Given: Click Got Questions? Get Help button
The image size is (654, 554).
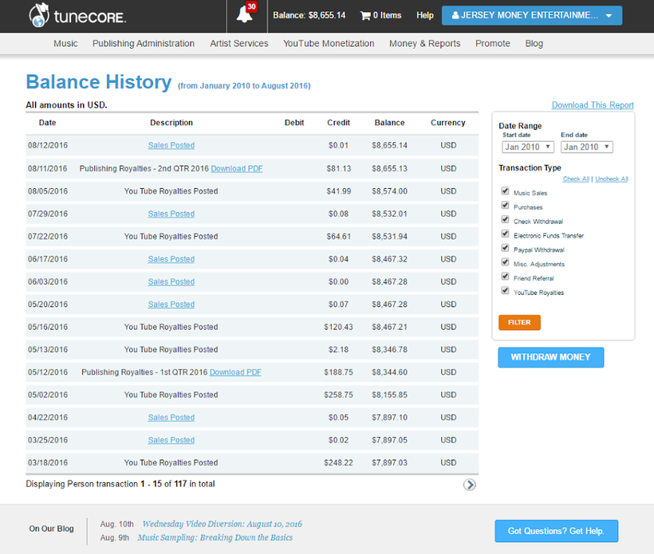Looking at the screenshot, I should click(556, 531).
